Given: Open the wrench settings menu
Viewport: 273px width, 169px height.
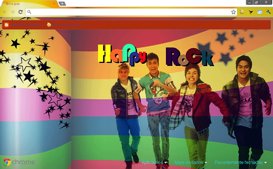Looking at the screenshot, I should point(268,12).
